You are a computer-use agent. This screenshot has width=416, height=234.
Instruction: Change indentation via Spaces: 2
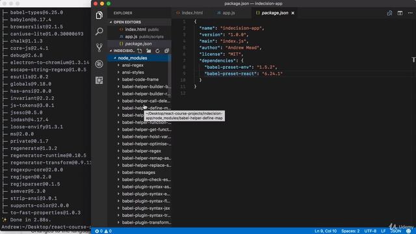coord(350,231)
